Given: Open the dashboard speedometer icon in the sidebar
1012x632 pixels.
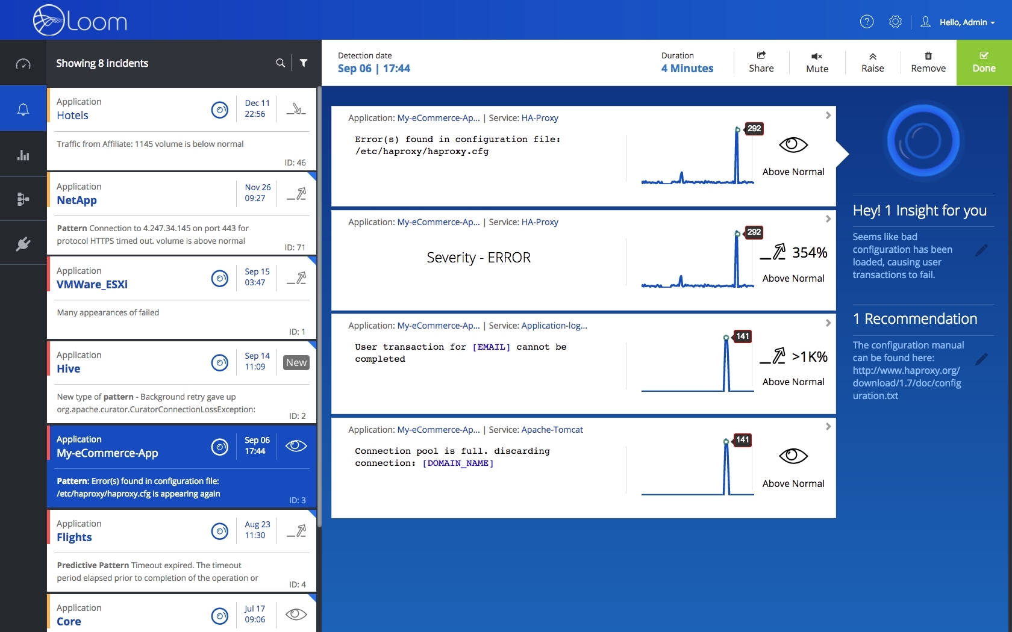Looking at the screenshot, I should pyautogui.click(x=23, y=63).
